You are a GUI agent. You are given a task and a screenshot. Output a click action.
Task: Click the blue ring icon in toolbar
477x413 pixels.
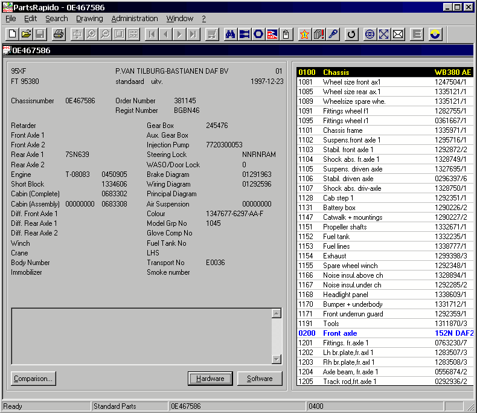[258, 34]
